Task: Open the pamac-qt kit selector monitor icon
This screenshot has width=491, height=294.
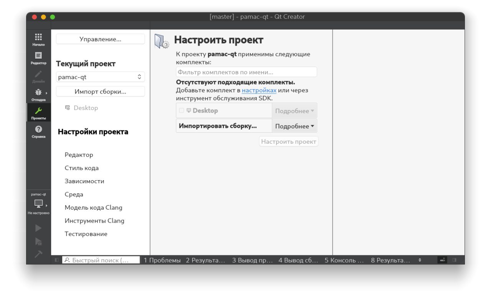Action: pos(38,204)
